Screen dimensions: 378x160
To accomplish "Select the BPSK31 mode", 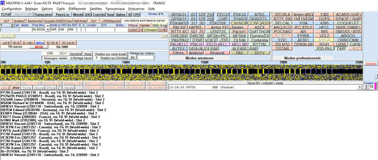I will [x=178, y=14].
